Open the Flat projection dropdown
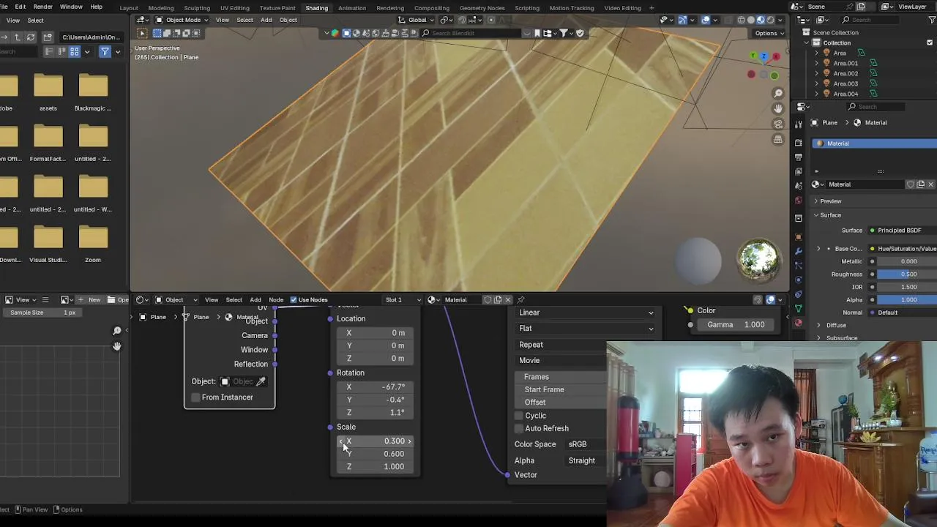 [585, 329]
